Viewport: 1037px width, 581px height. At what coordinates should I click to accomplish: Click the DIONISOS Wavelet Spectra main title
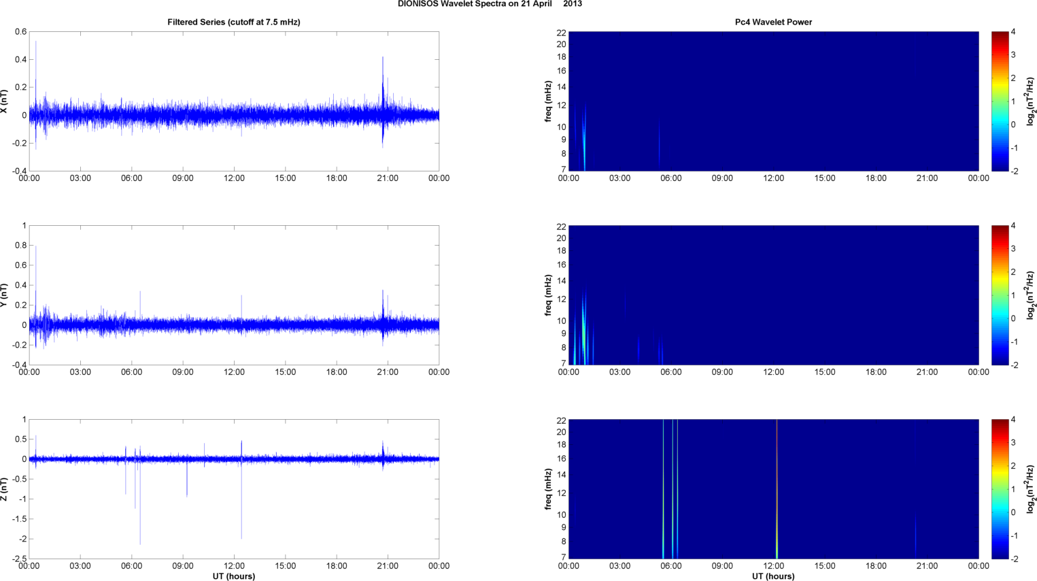pyautogui.click(x=490, y=4)
